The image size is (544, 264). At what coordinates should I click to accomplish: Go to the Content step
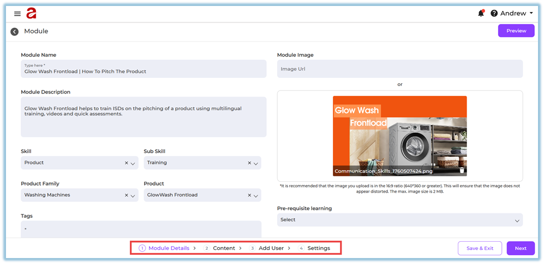(x=223, y=248)
